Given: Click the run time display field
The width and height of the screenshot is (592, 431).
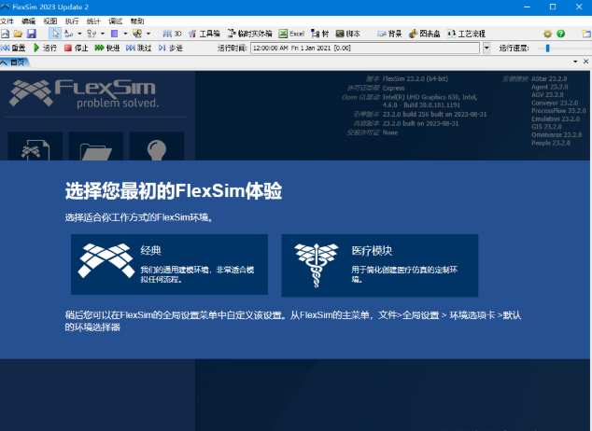Looking at the screenshot, I should (x=365, y=48).
